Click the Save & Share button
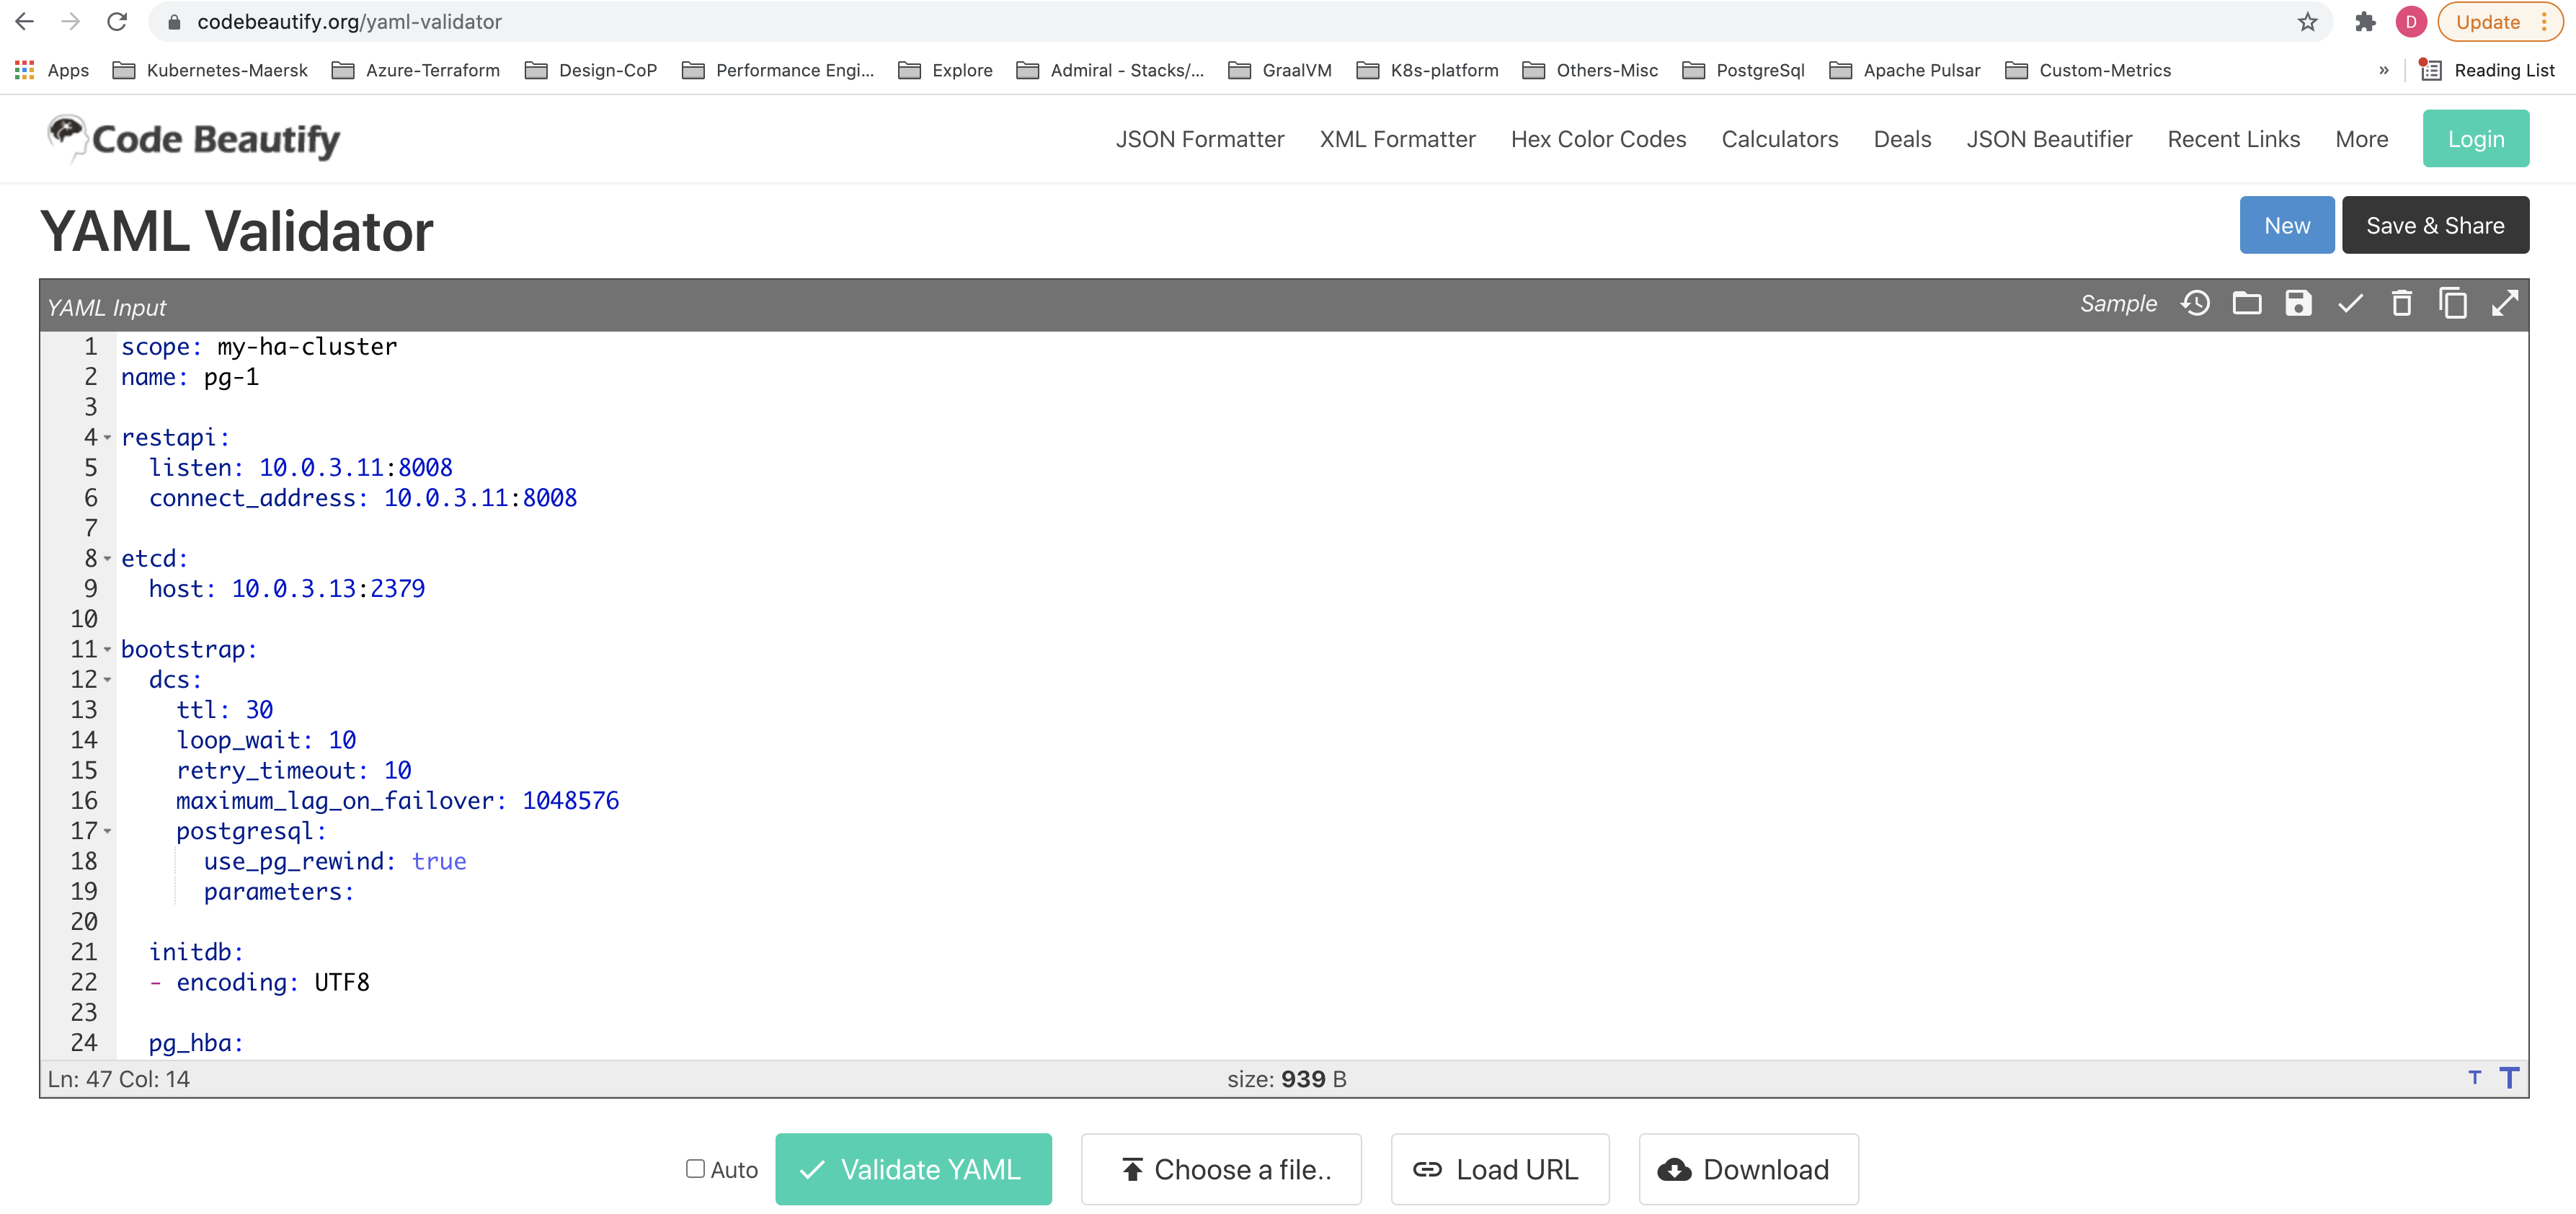This screenshot has width=2576, height=1214. (2436, 225)
